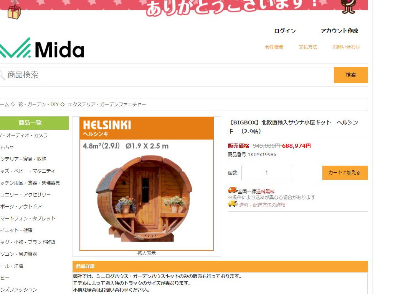Open 支払方法 link
393x294 pixels.
coord(308,47)
